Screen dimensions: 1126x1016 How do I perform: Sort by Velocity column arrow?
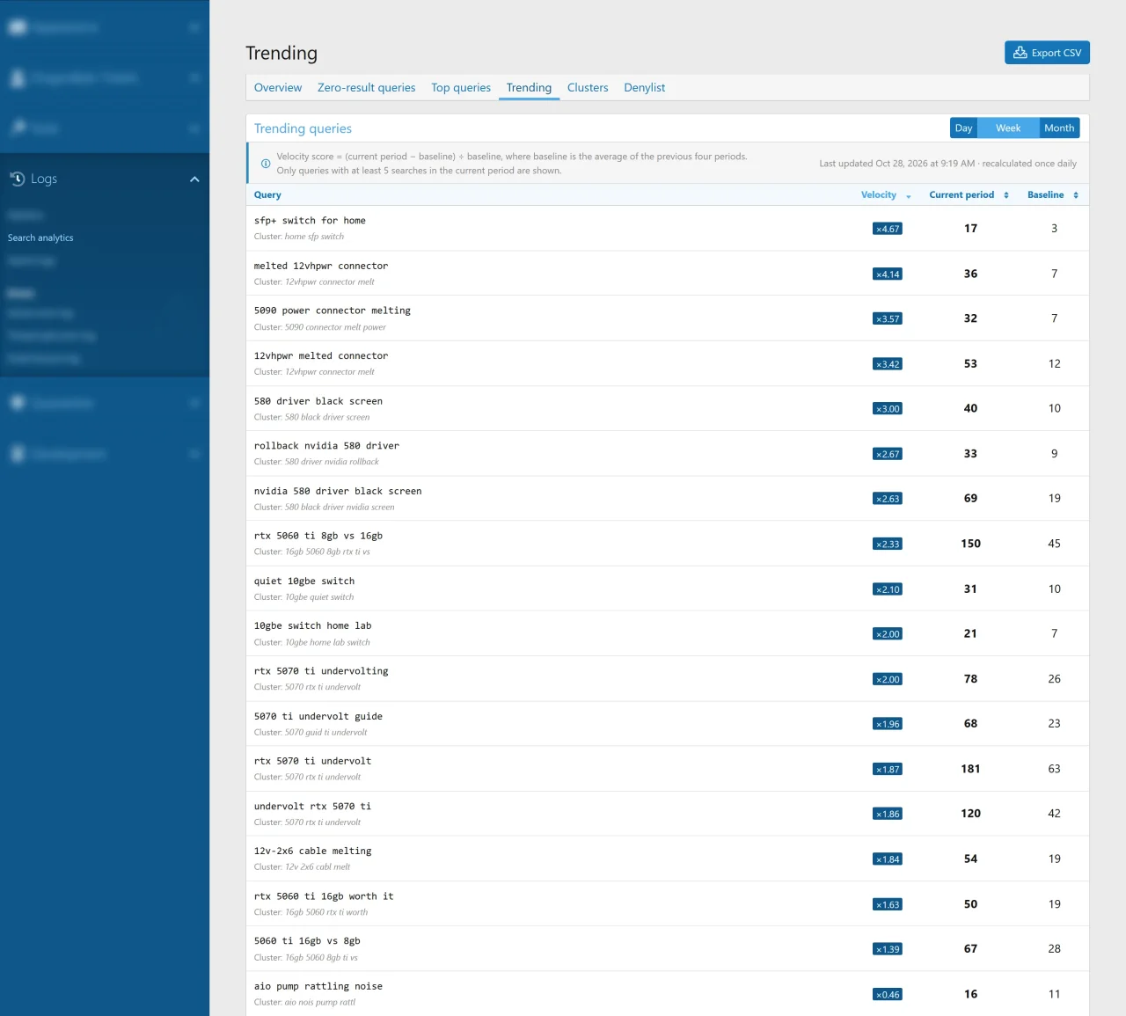coord(909,196)
